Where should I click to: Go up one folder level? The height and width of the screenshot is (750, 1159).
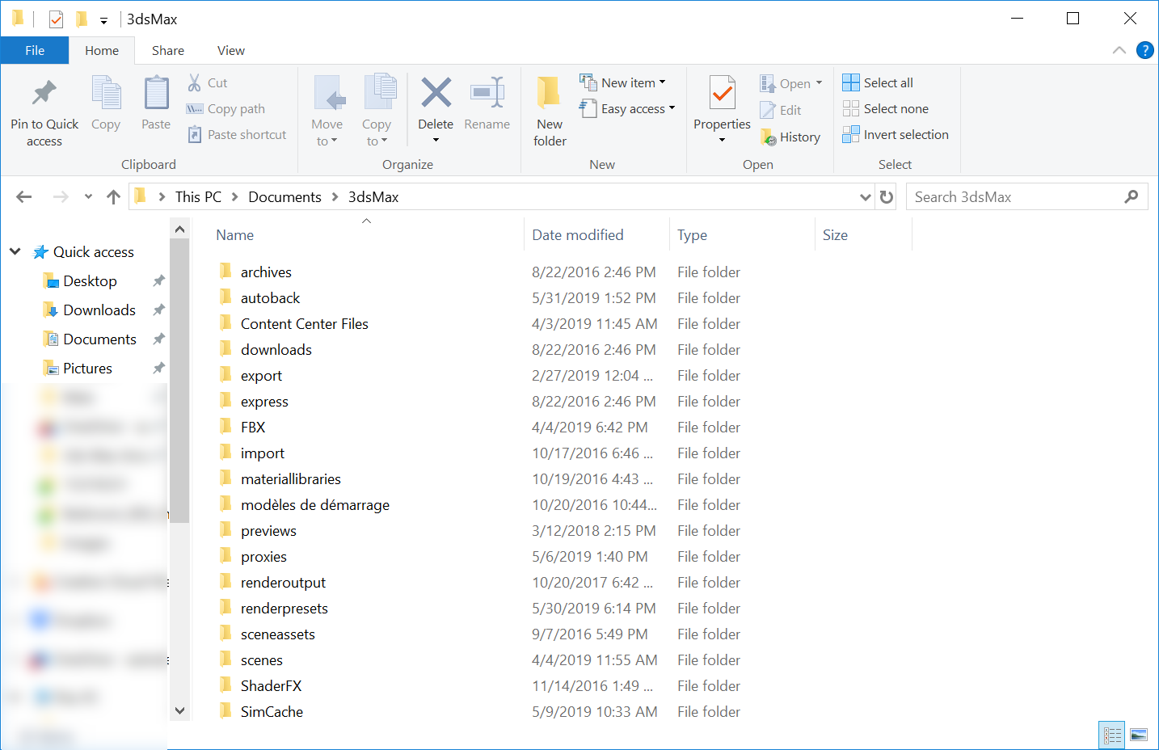point(113,196)
